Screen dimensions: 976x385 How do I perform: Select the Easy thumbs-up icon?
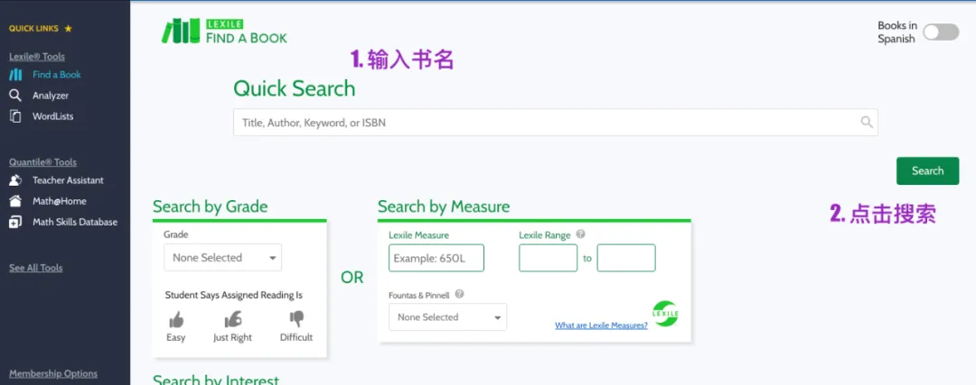click(x=176, y=320)
